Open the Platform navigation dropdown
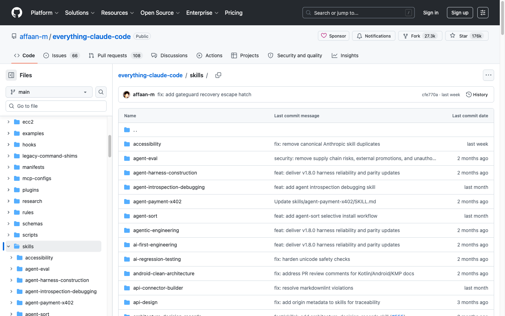The width and height of the screenshot is (505, 316). point(45,13)
